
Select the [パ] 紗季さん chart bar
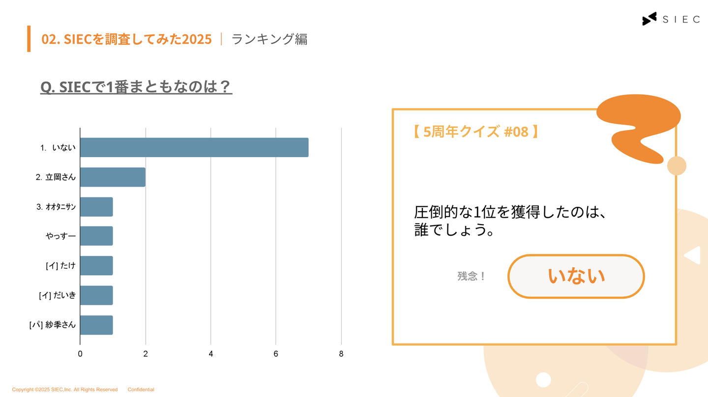(x=96, y=325)
